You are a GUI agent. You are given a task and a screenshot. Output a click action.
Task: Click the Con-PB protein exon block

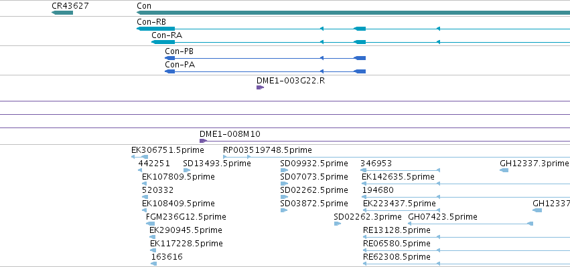360,58
